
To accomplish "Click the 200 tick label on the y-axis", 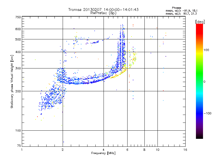I will click(x=18, y=91).
